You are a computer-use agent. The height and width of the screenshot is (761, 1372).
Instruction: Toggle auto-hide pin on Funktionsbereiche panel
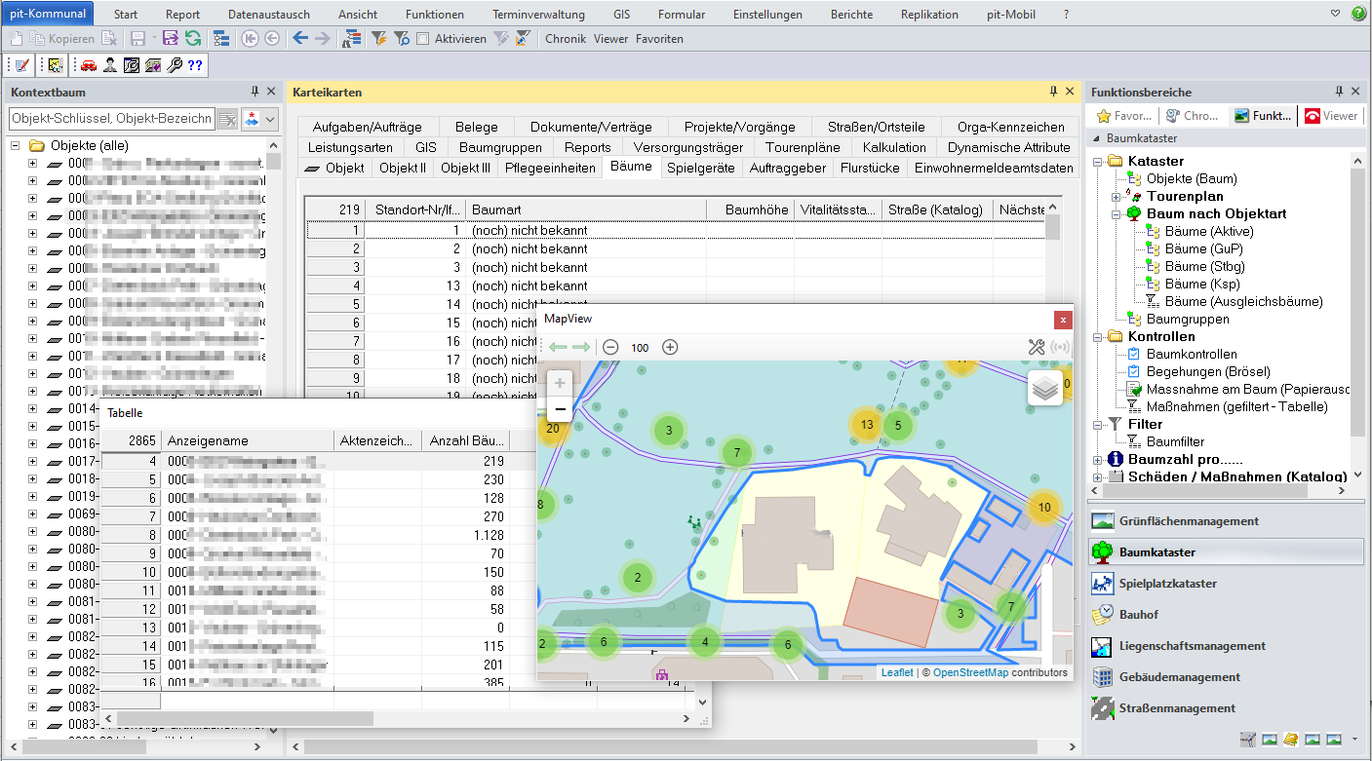1340,92
